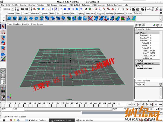Create a NURBS cone from shelf

coord(25,18)
